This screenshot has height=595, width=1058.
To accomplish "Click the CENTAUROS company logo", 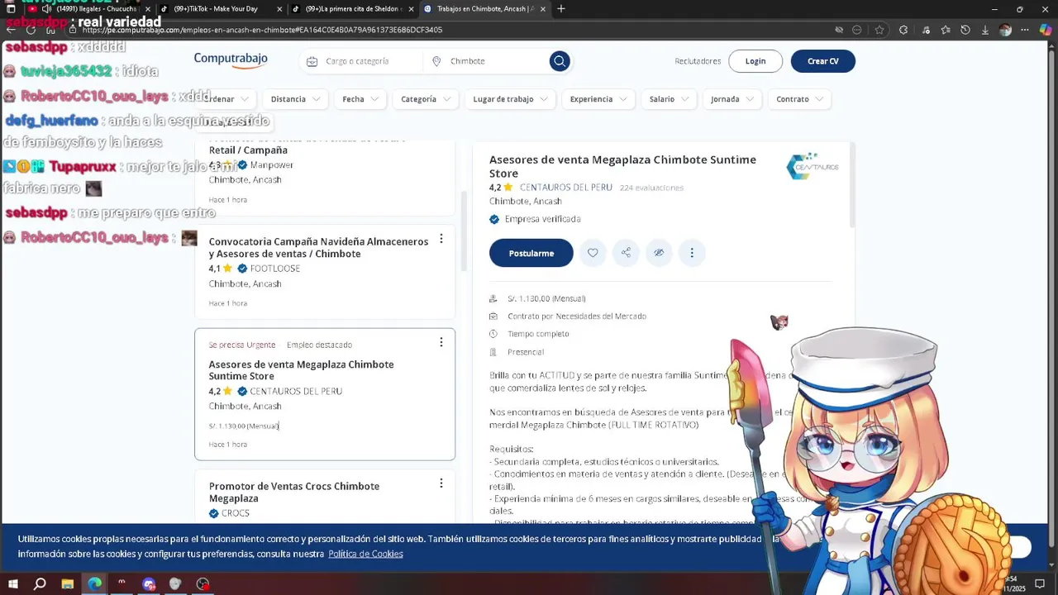I will [813, 166].
